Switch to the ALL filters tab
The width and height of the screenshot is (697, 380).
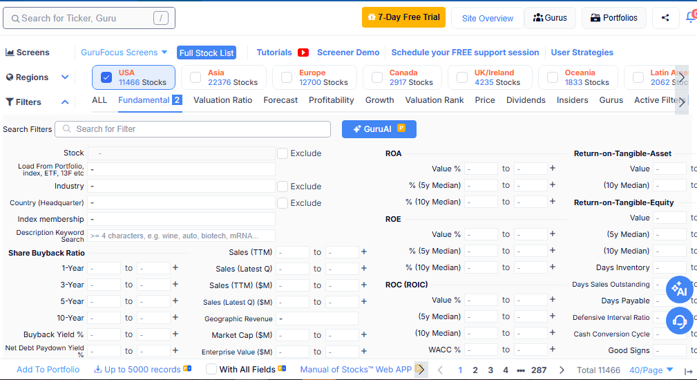[x=99, y=100]
